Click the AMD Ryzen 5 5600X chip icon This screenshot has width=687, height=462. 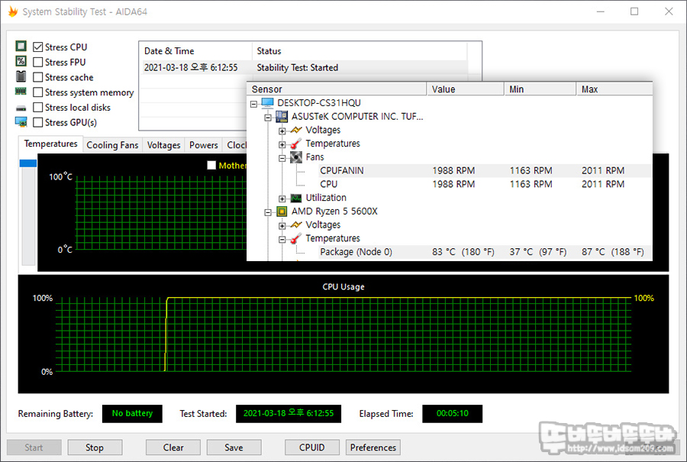(x=282, y=212)
